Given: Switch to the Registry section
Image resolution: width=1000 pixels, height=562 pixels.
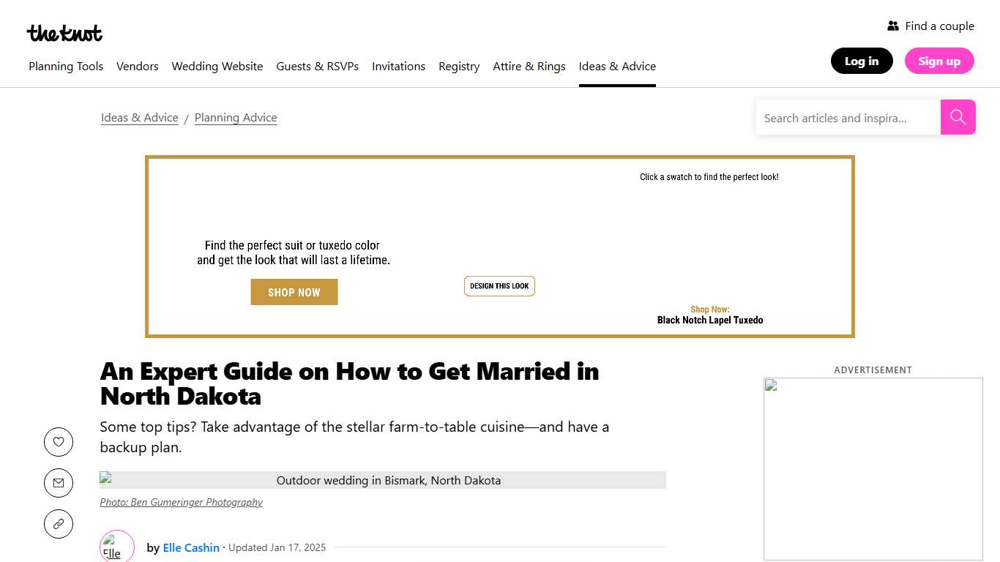Looking at the screenshot, I should pyautogui.click(x=459, y=66).
